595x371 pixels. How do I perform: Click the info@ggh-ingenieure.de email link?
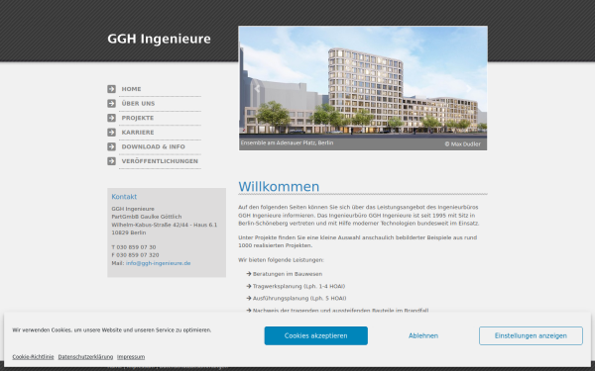click(x=159, y=263)
